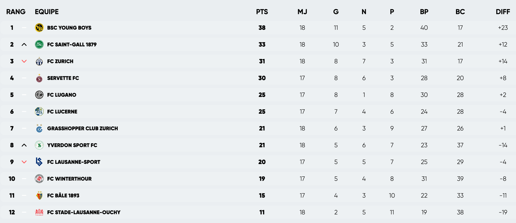The image size is (516, 223).
Task: Open the Yverdon Sport FC team link
Action: [x=72, y=145]
